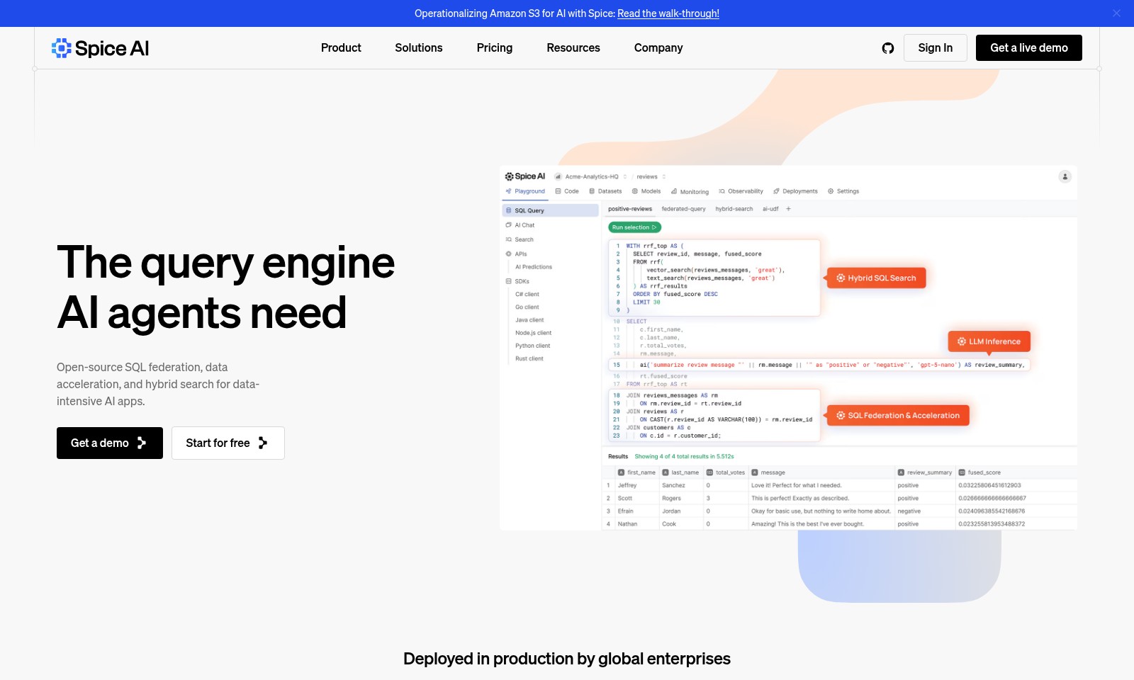Select Go client in the sidebar
1134x680 pixels.
[527, 307]
